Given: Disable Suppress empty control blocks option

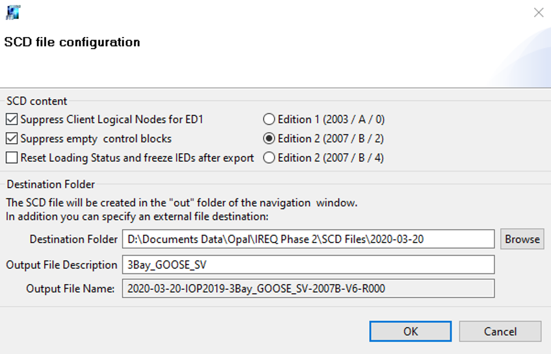Looking at the screenshot, I should (x=12, y=139).
